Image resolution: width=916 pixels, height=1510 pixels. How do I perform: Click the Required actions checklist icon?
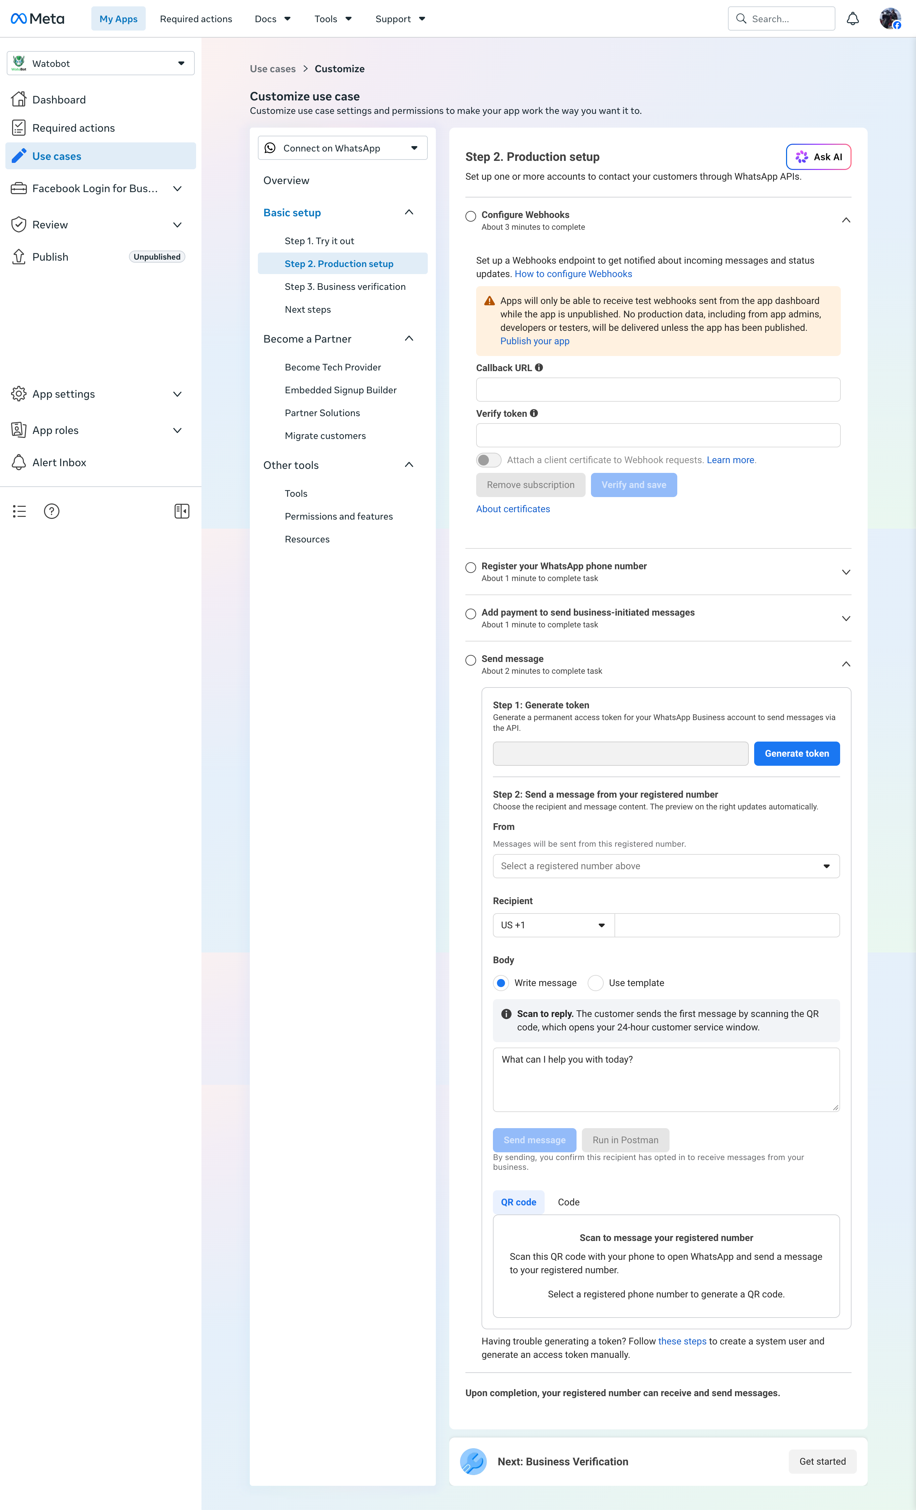(x=19, y=128)
